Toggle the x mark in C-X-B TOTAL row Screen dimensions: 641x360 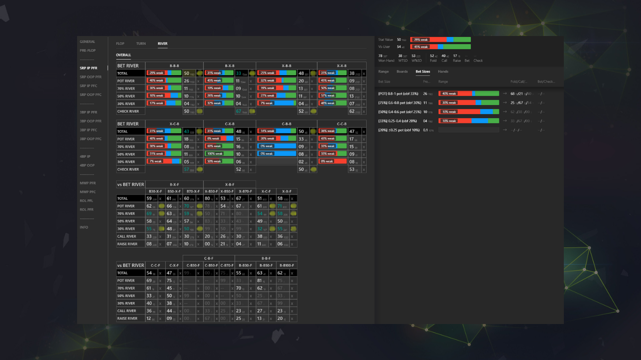(251, 131)
